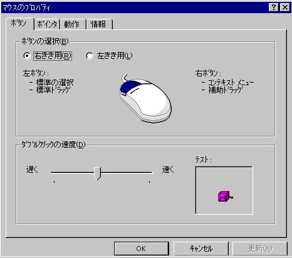Click the blue left button on mouse picture
The height and width of the screenshot is (258, 292).
(131, 88)
